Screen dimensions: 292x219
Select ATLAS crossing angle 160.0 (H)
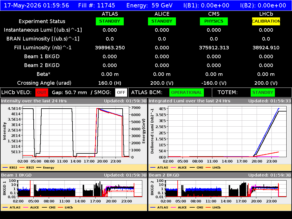pyautogui.click(x=110, y=83)
